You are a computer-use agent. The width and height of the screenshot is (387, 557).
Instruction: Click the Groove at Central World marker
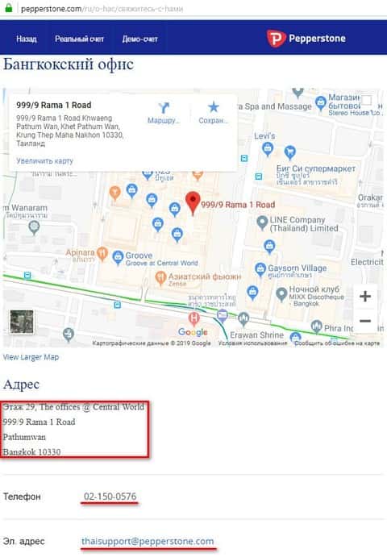[118, 257]
